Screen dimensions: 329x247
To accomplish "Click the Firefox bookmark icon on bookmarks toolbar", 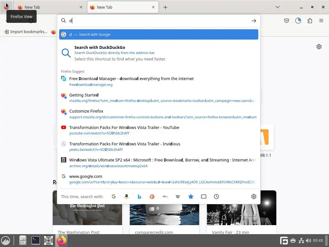I will (x=54, y=32).
